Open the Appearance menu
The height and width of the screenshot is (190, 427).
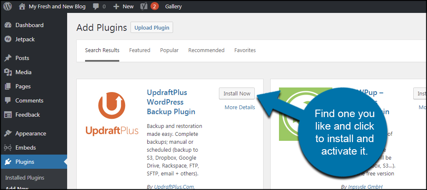point(30,133)
